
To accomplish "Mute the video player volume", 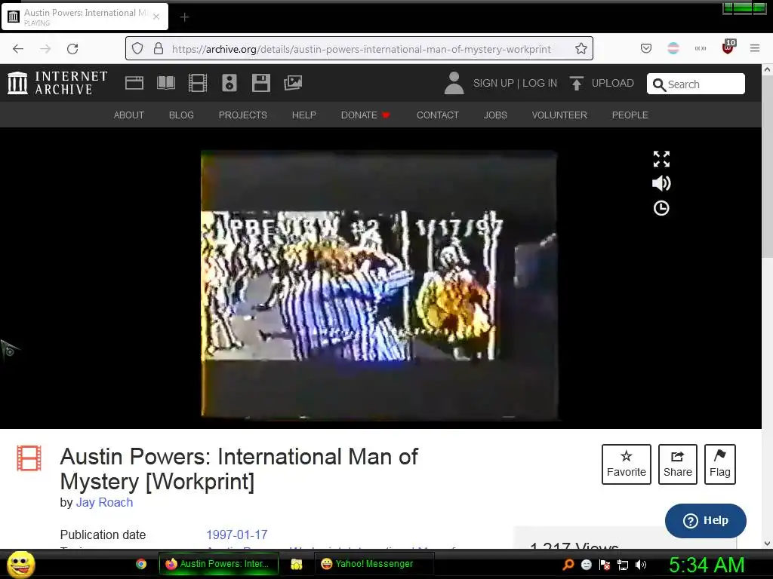I will pos(661,183).
